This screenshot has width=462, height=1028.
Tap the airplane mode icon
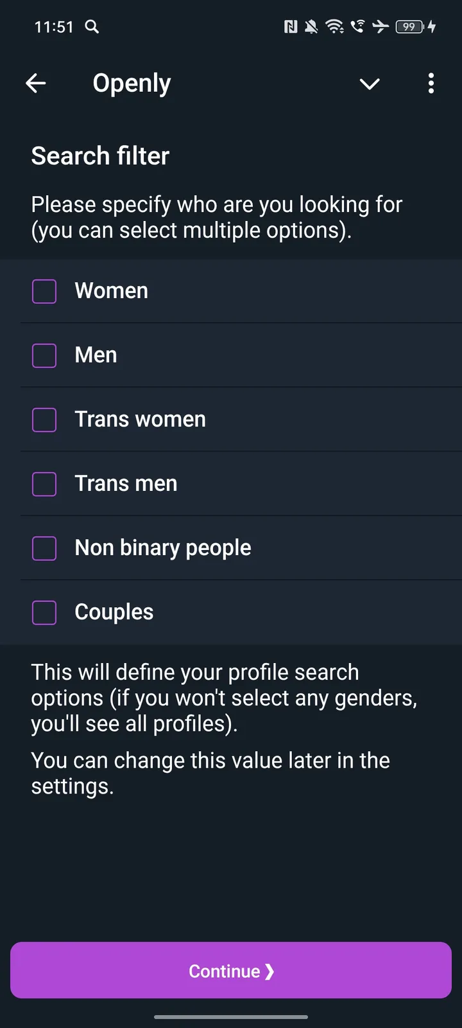381,26
